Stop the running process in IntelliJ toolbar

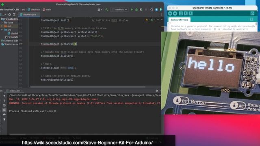(146, 10)
